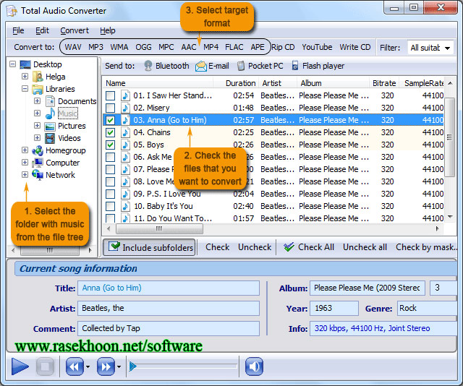Viewport: 463px width, 386px height.
Task: Expand the Homegroup tree node
Action: pyautogui.click(x=25, y=150)
